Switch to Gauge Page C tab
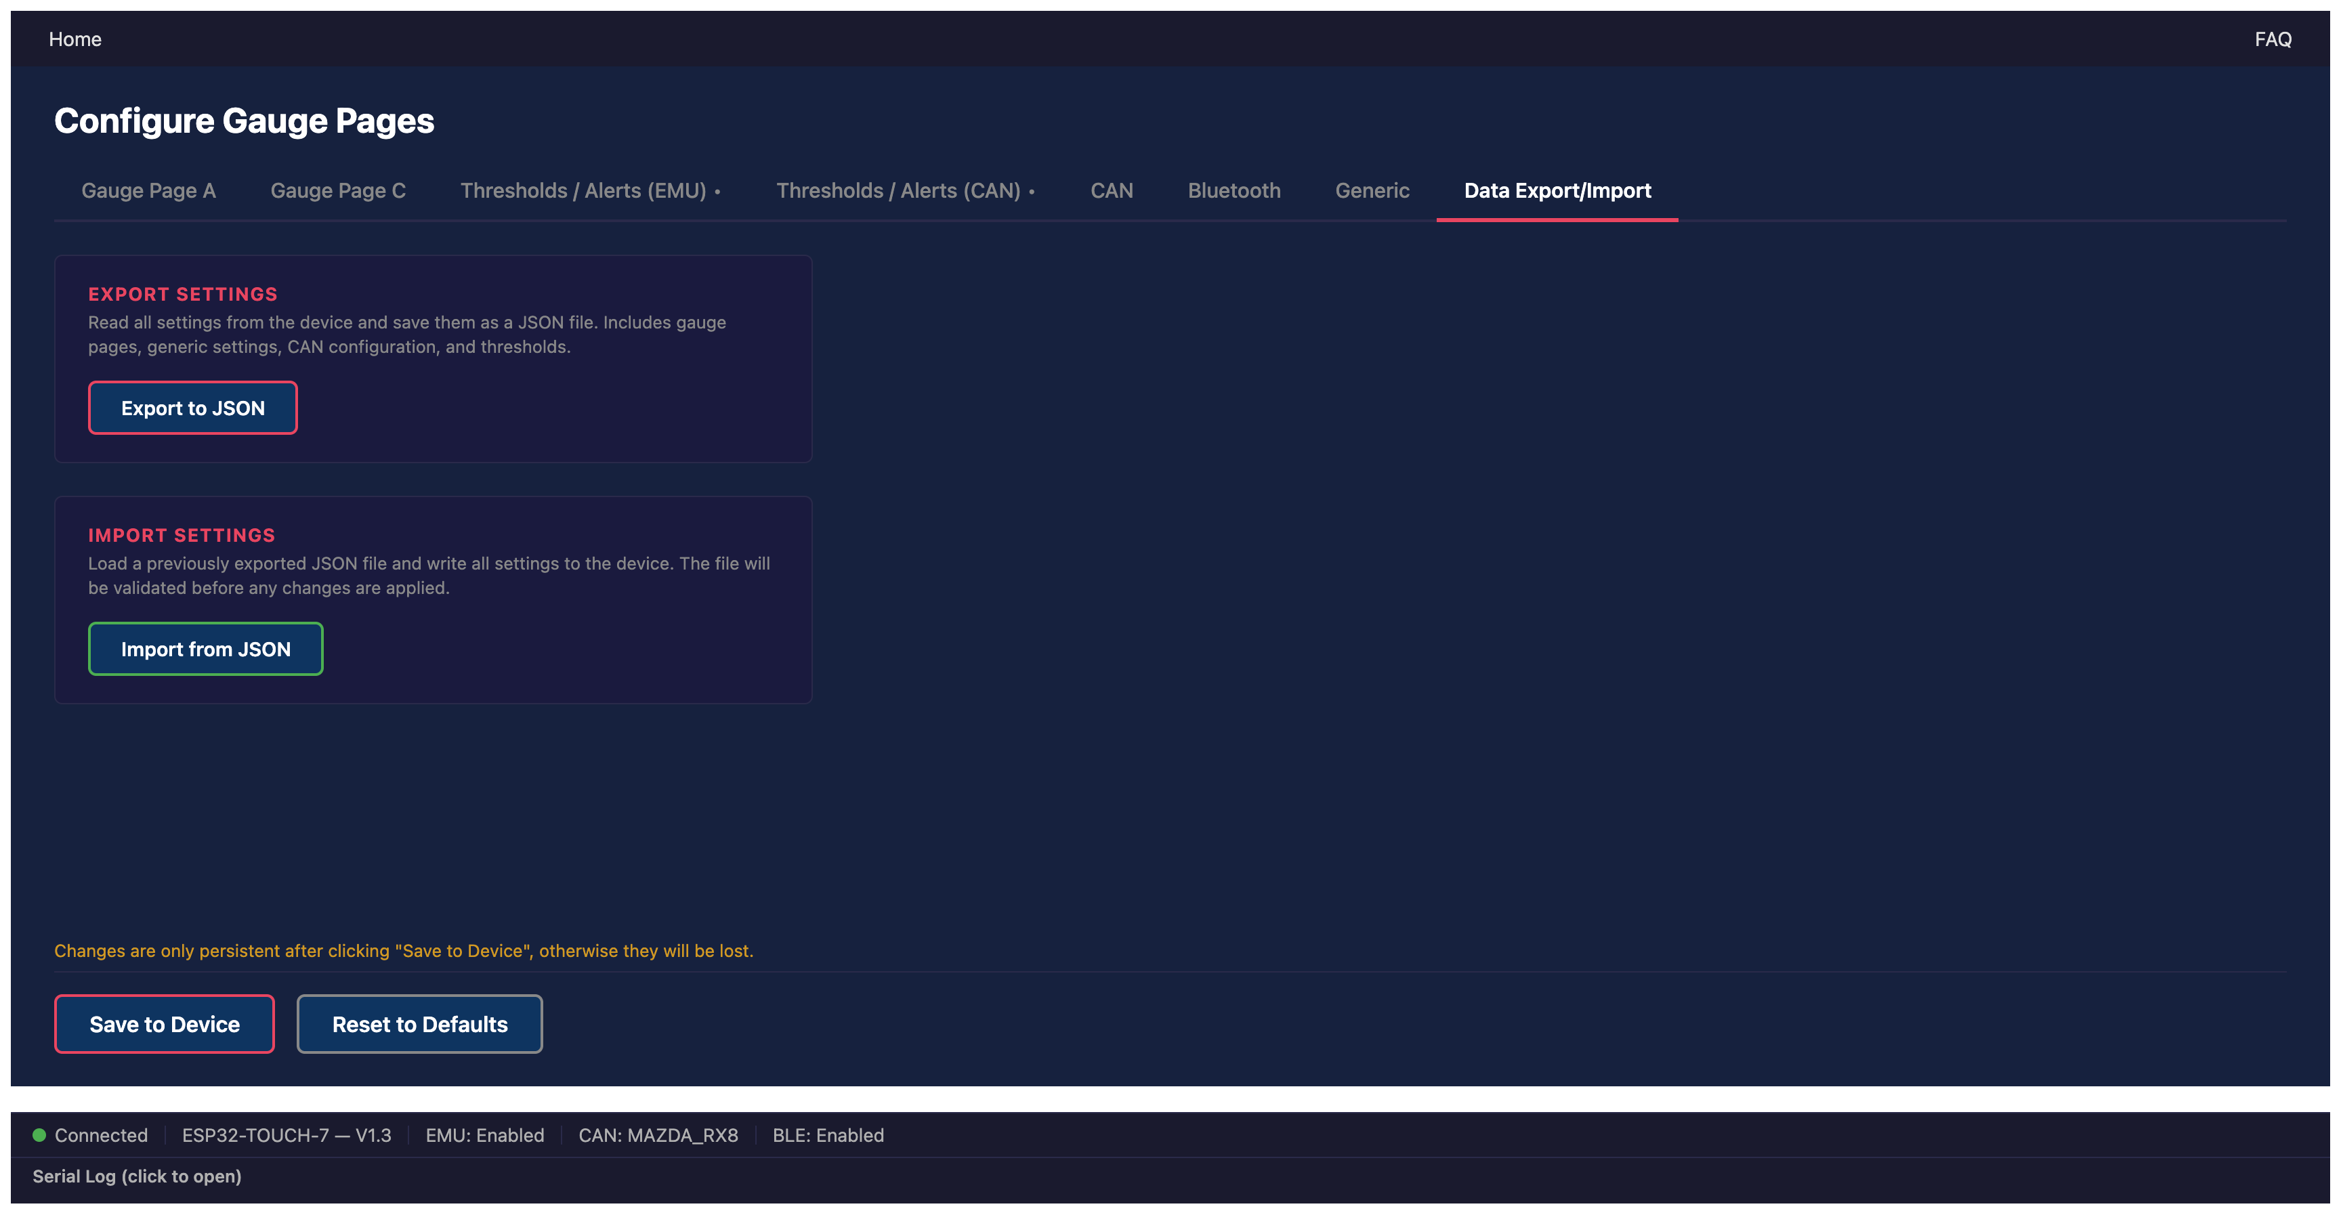Screen dimensions: 2341x1215 [338, 191]
